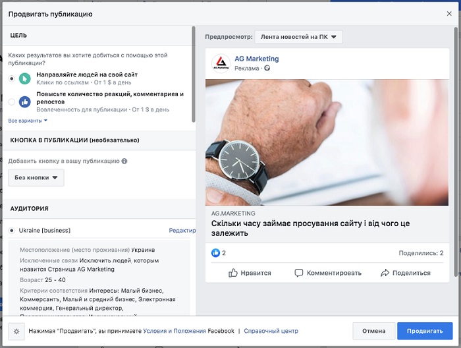
Task: Open the Справочный центр link
Action: [271, 331]
